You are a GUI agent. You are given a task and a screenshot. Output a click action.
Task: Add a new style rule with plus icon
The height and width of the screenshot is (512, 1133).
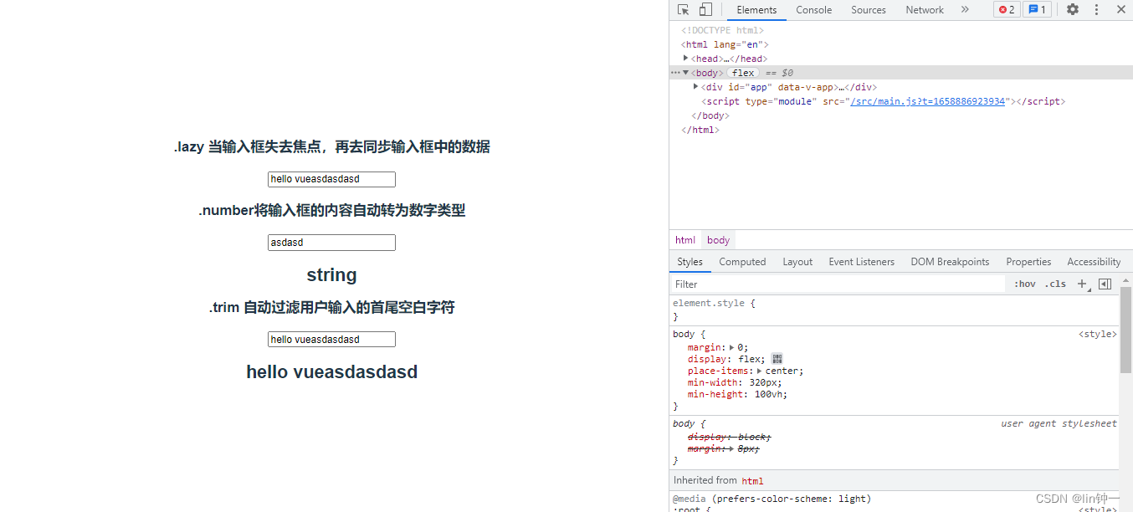[1082, 284]
